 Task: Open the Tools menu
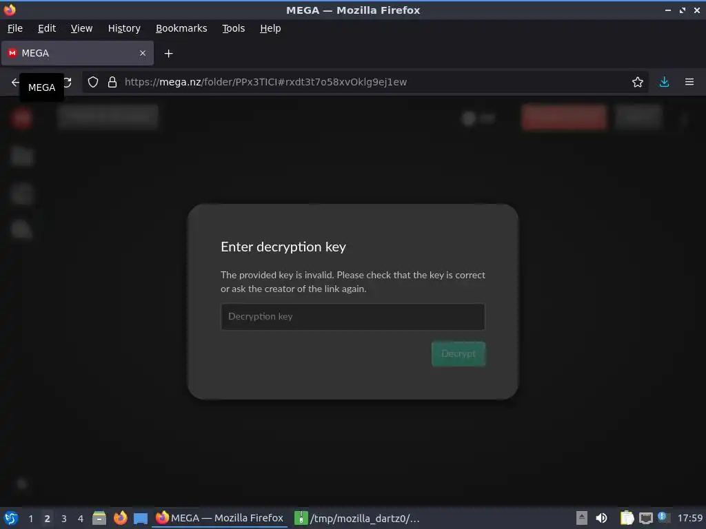pos(233,28)
